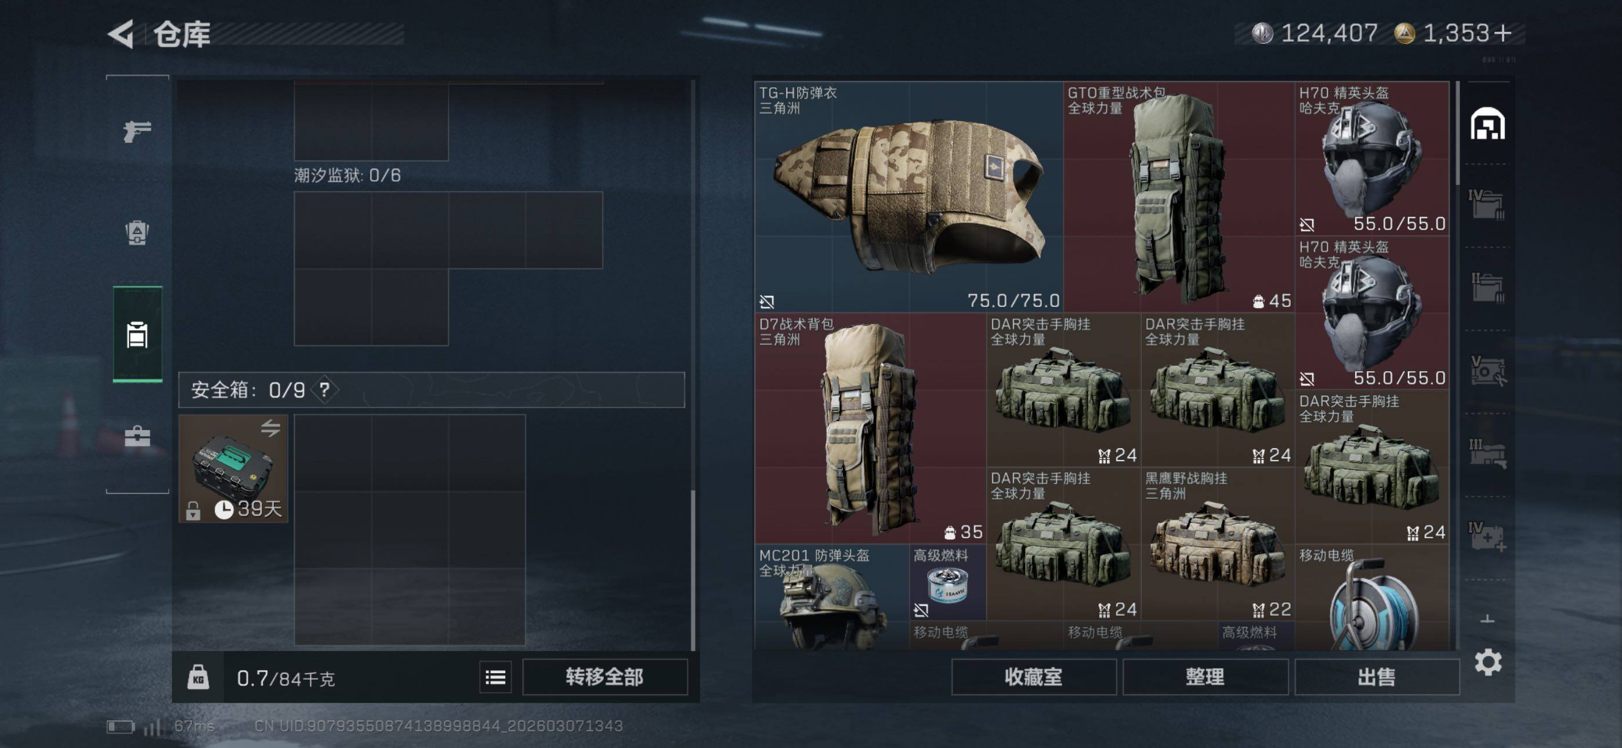
Task: Click the 出售 sell button
Action: click(x=1377, y=677)
